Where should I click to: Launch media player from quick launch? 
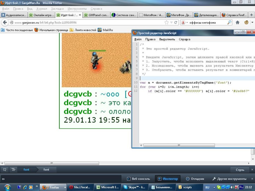[x=31, y=187]
